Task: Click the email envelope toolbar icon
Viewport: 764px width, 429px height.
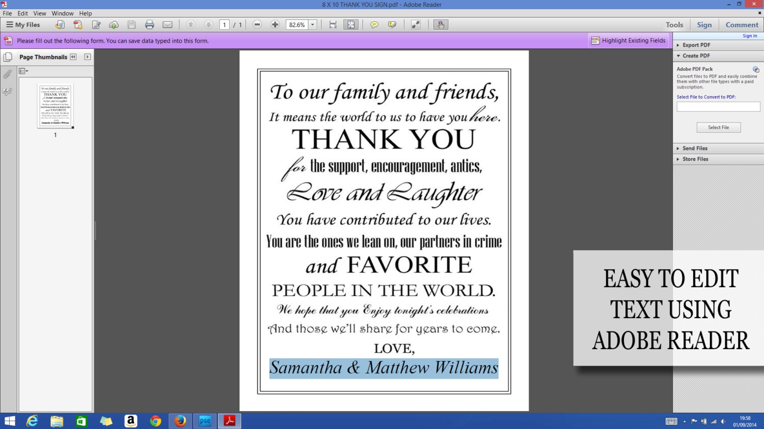Action: (167, 24)
